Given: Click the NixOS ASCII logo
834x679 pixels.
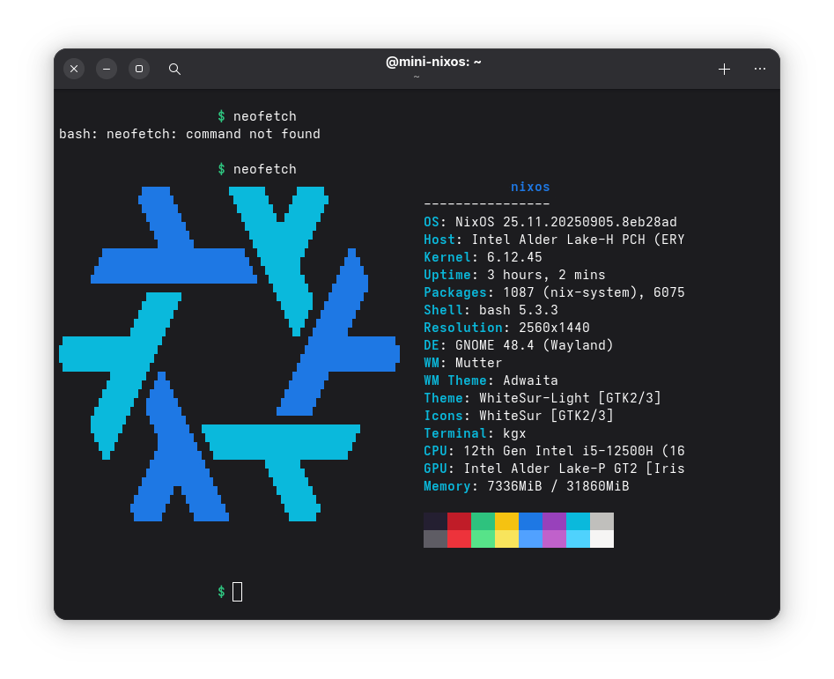Looking at the screenshot, I should click(x=229, y=353).
